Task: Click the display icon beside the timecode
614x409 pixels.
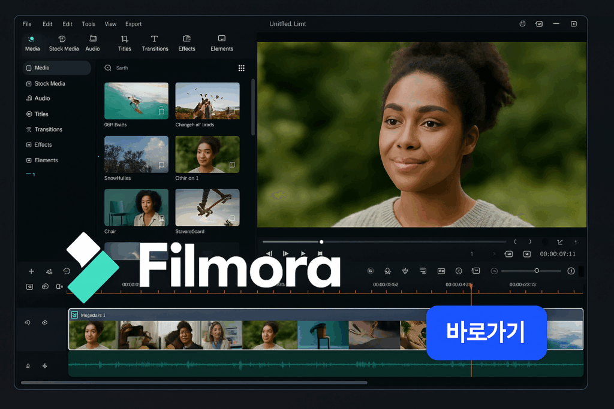Action: tap(527, 254)
